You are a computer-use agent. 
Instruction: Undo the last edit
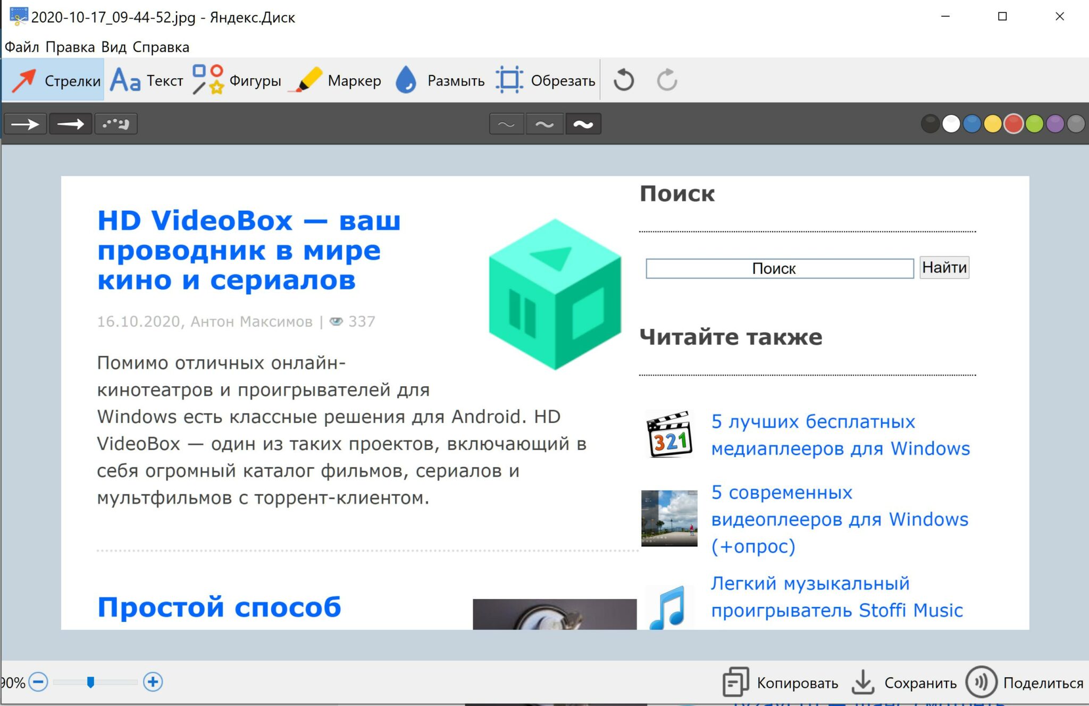(623, 80)
